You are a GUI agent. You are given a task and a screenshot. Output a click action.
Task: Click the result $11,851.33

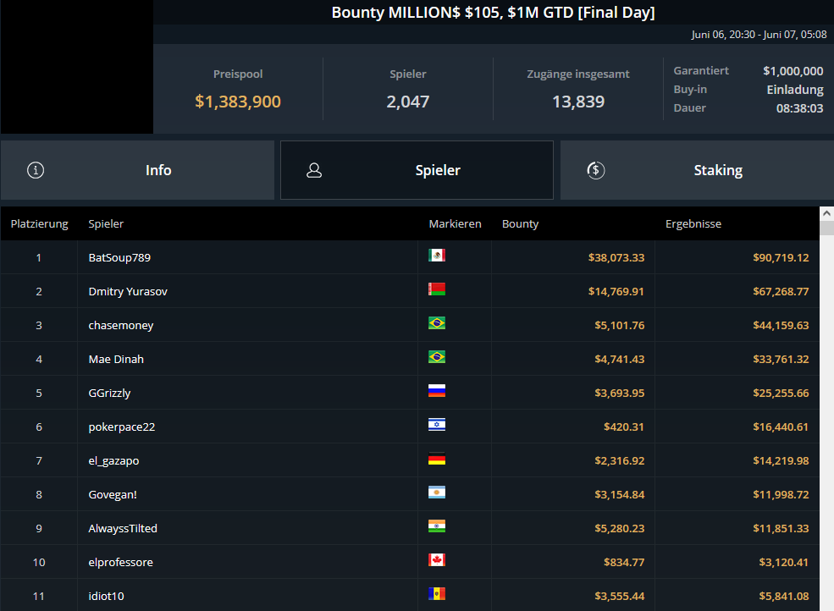coord(781,529)
